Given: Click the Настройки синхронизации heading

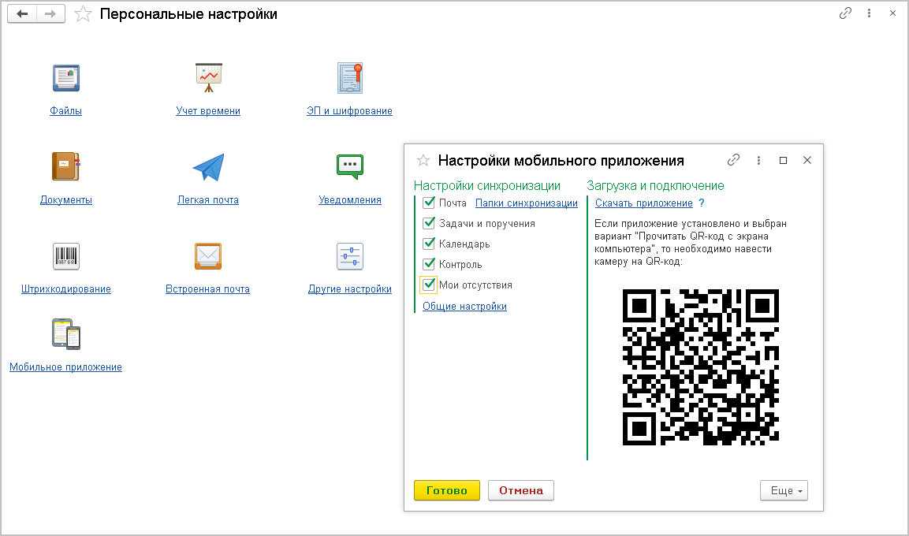Looking at the screenshot, I should 487,185.
